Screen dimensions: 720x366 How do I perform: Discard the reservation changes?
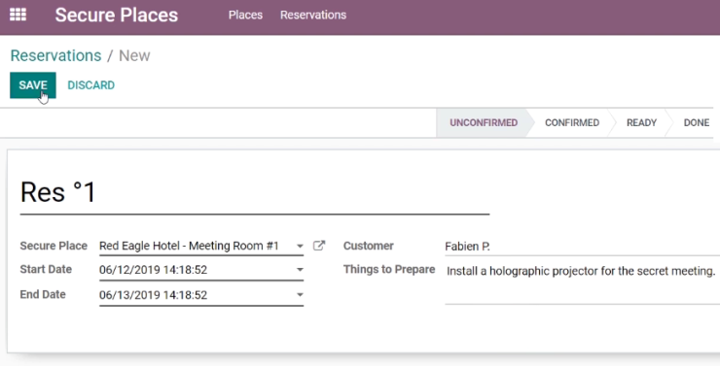[x=90, y=85]
